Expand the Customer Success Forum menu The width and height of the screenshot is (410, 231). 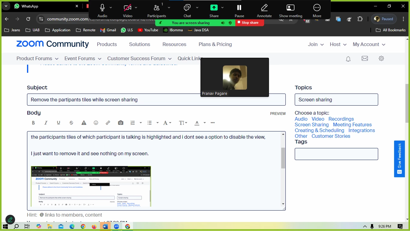[x=140, y=58]
